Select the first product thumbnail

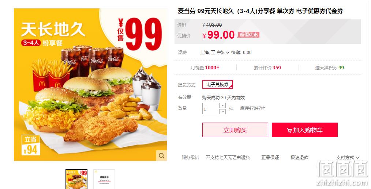[76, 179]
